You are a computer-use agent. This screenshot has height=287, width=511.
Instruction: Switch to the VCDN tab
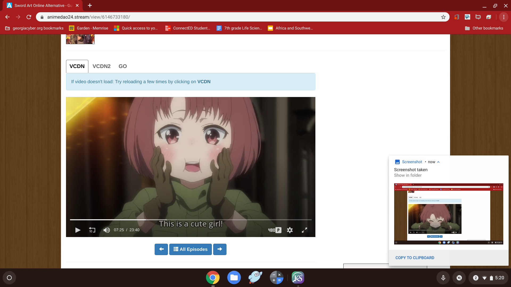point(77,66)
